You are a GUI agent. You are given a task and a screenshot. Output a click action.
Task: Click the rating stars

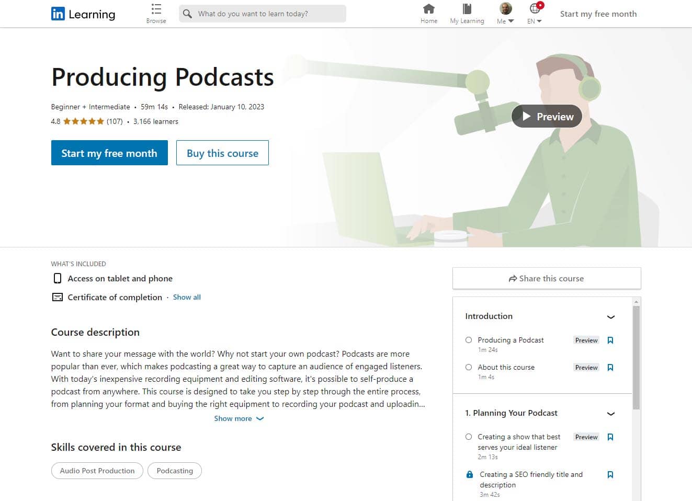84,121
